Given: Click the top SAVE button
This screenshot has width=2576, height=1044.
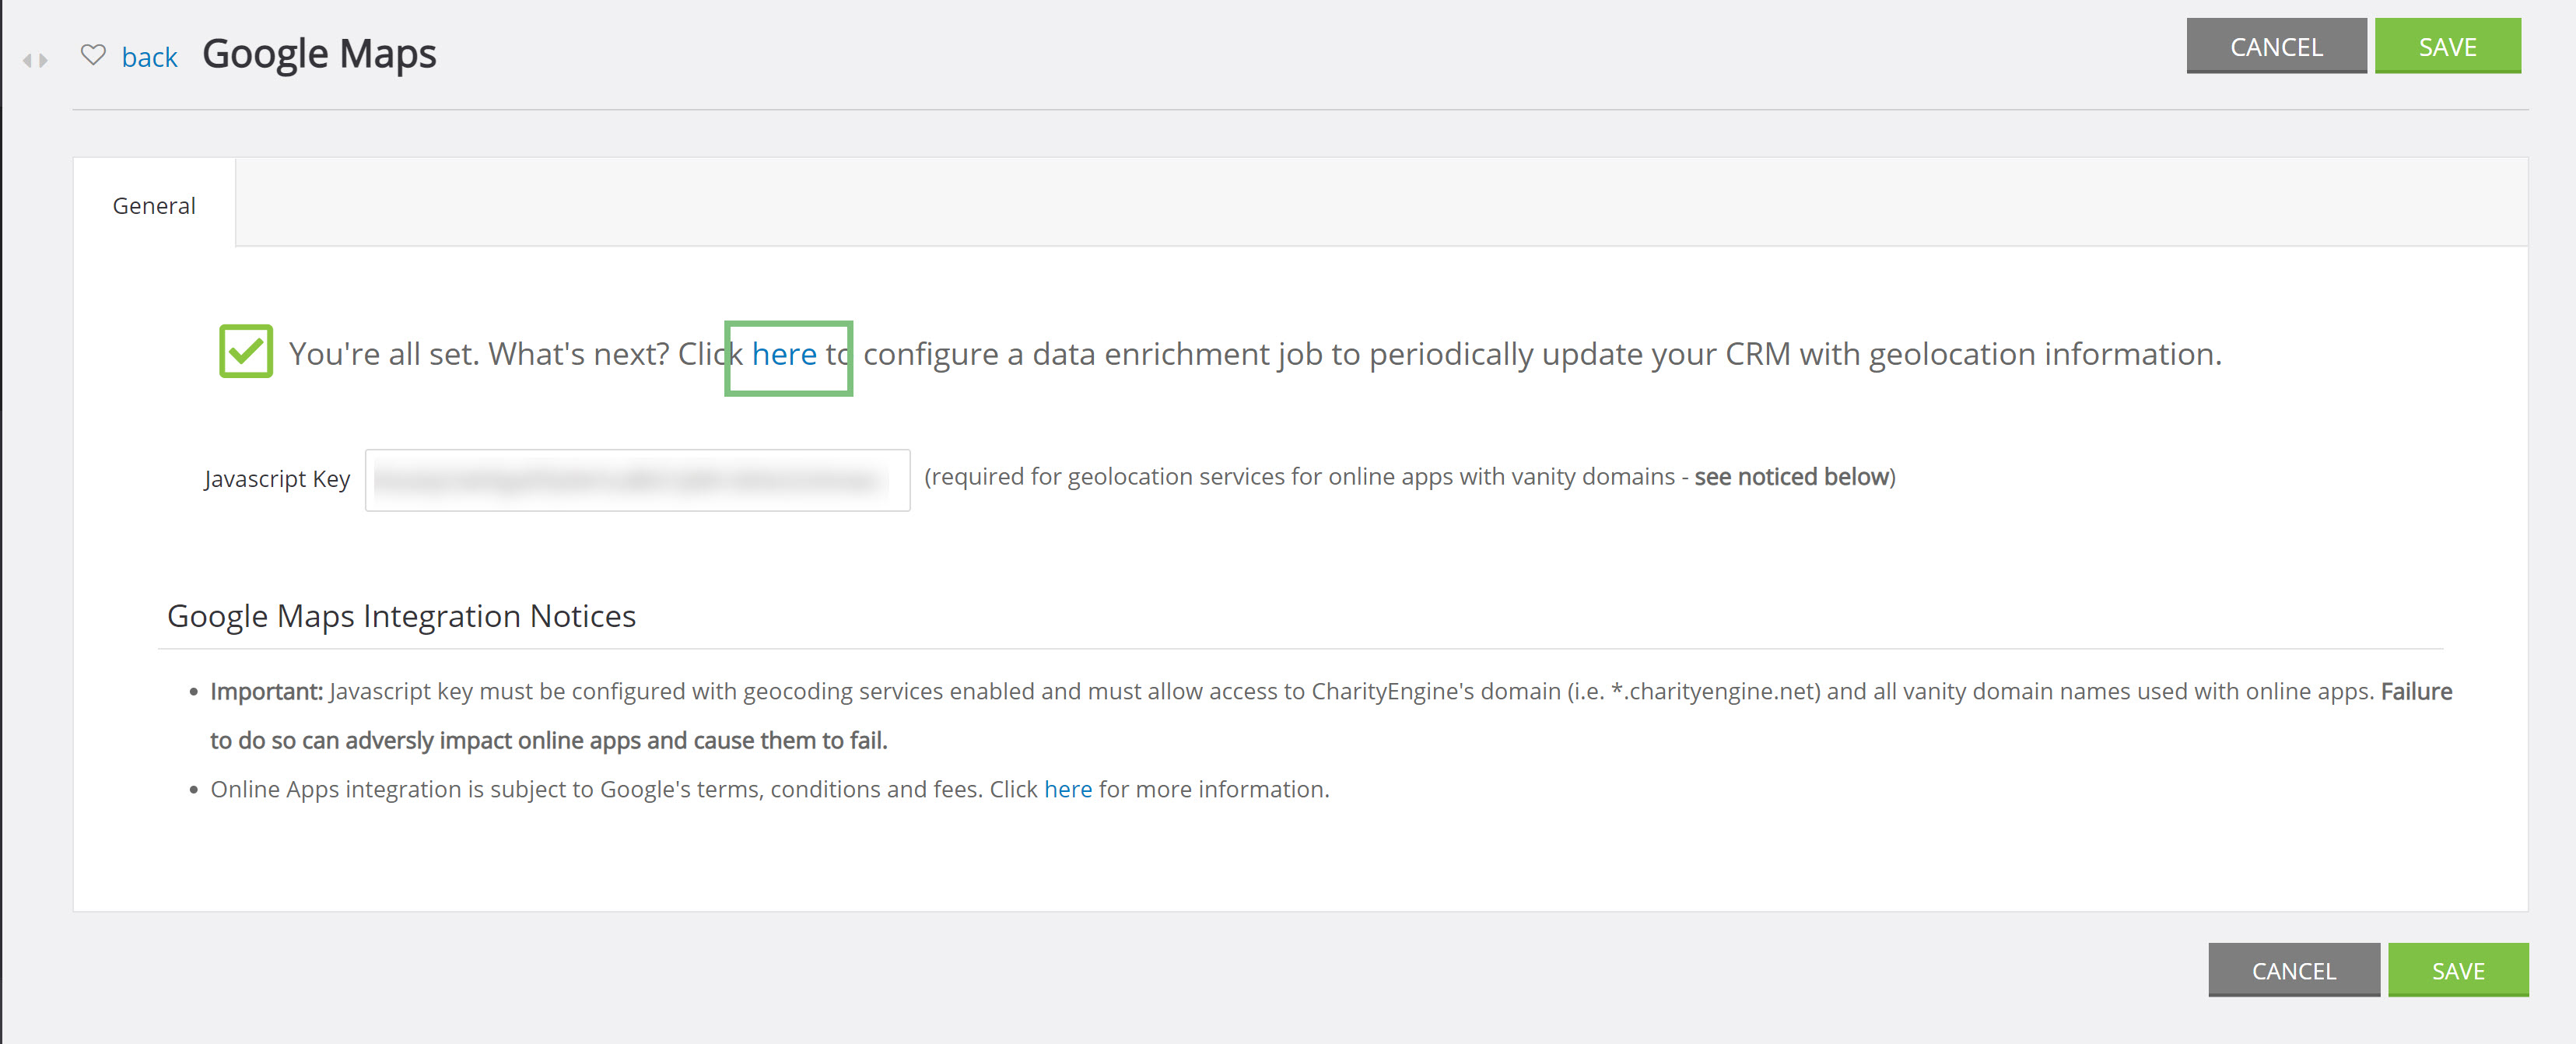Looking at the screenshot, I should 2447,46.
